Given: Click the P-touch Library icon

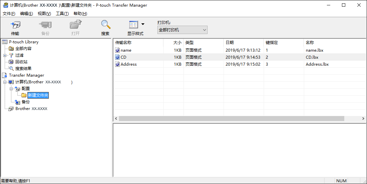Looking at the screenshot, I should [x=5, y=42].
